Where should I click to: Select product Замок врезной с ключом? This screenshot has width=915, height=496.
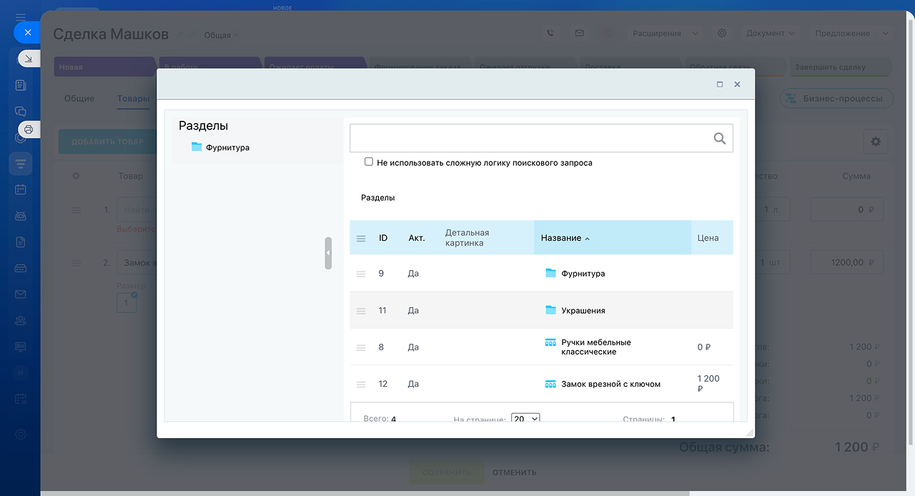(610, 385)
